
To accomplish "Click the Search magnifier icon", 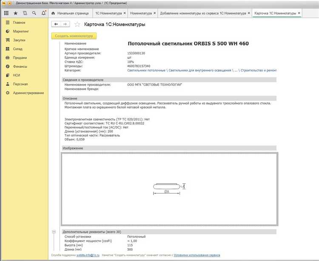I will 34,13.
